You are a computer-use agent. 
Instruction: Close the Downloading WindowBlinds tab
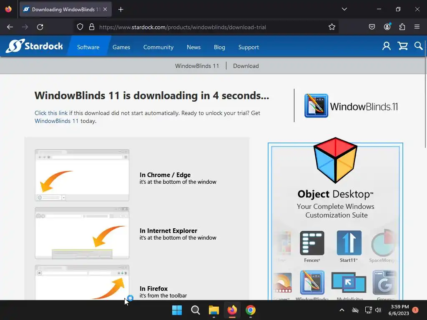(x=105, y=9)
